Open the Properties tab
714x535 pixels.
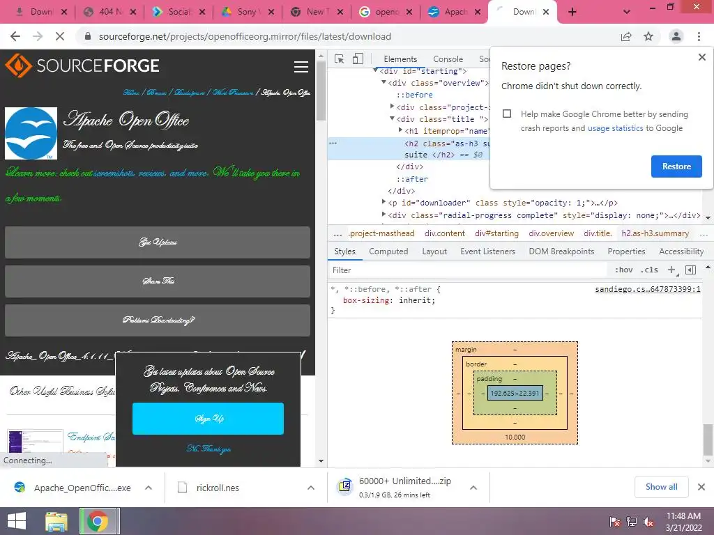click(x=626, y=251)
